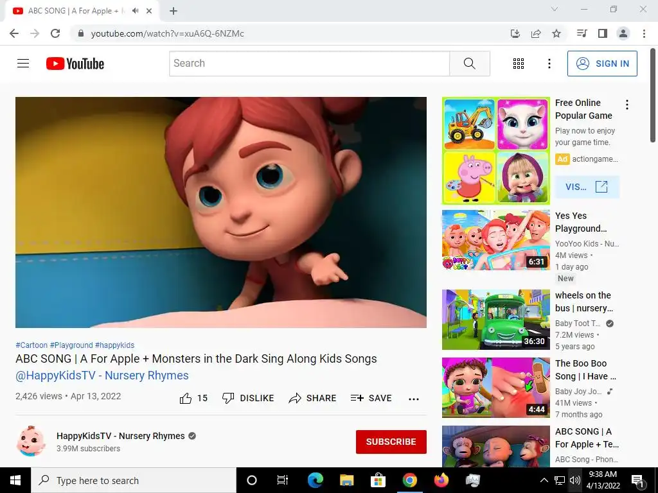Click the main video player
658x493 pixels.
(221, 212)
